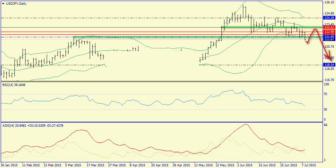Click the 12 May 2015 date label
The image size is (336, 168).
[x=203, y=165]
